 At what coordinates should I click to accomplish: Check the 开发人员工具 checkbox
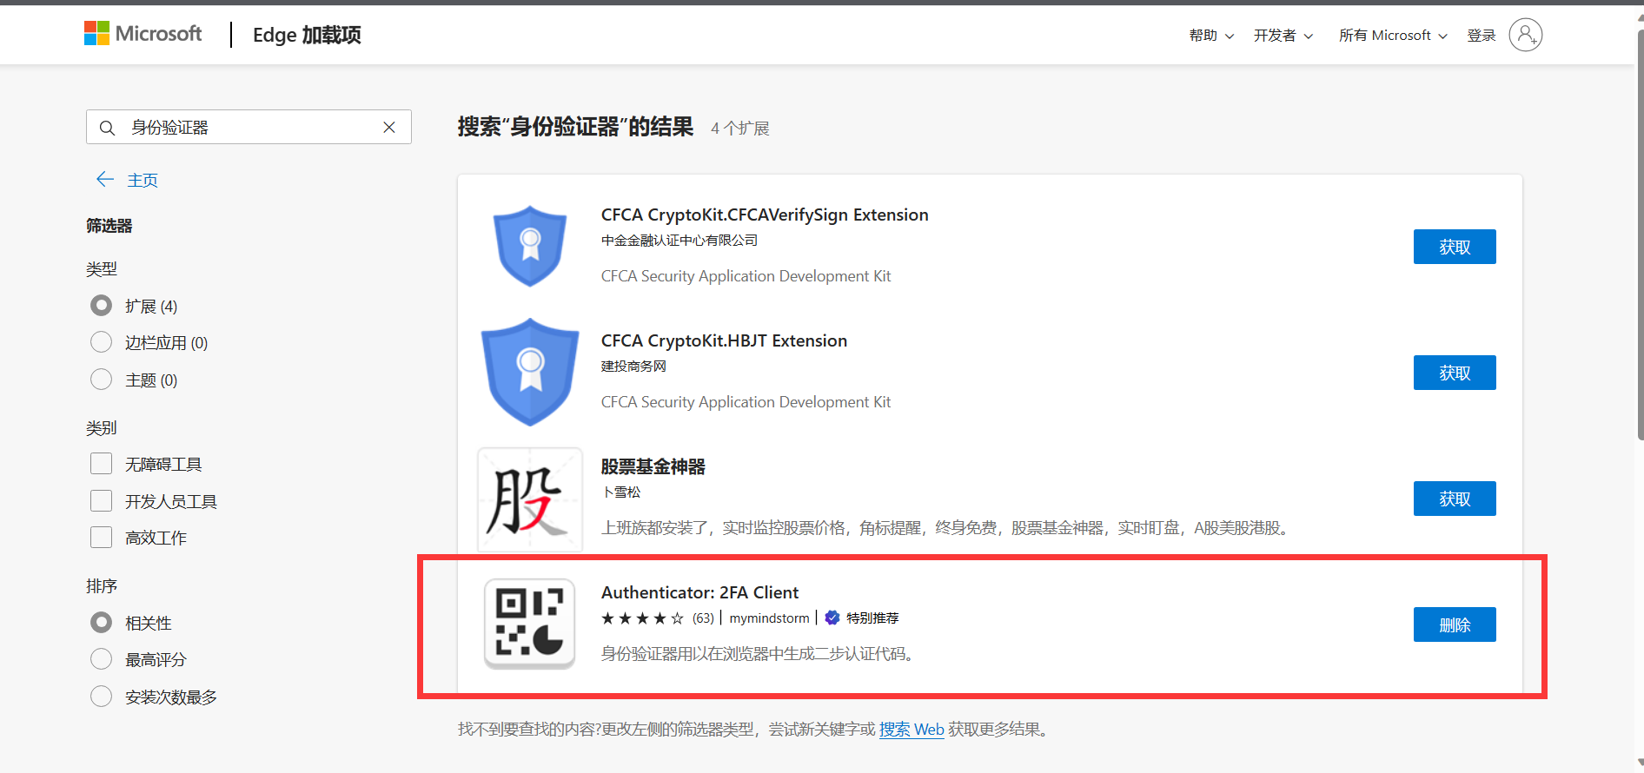102,501
